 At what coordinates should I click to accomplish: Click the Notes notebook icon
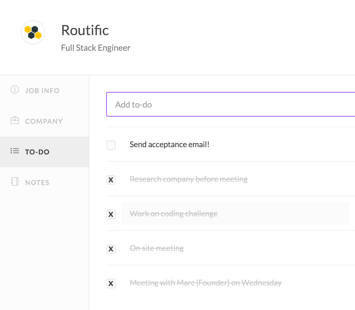pyautogui.click(x=15, y=182)
